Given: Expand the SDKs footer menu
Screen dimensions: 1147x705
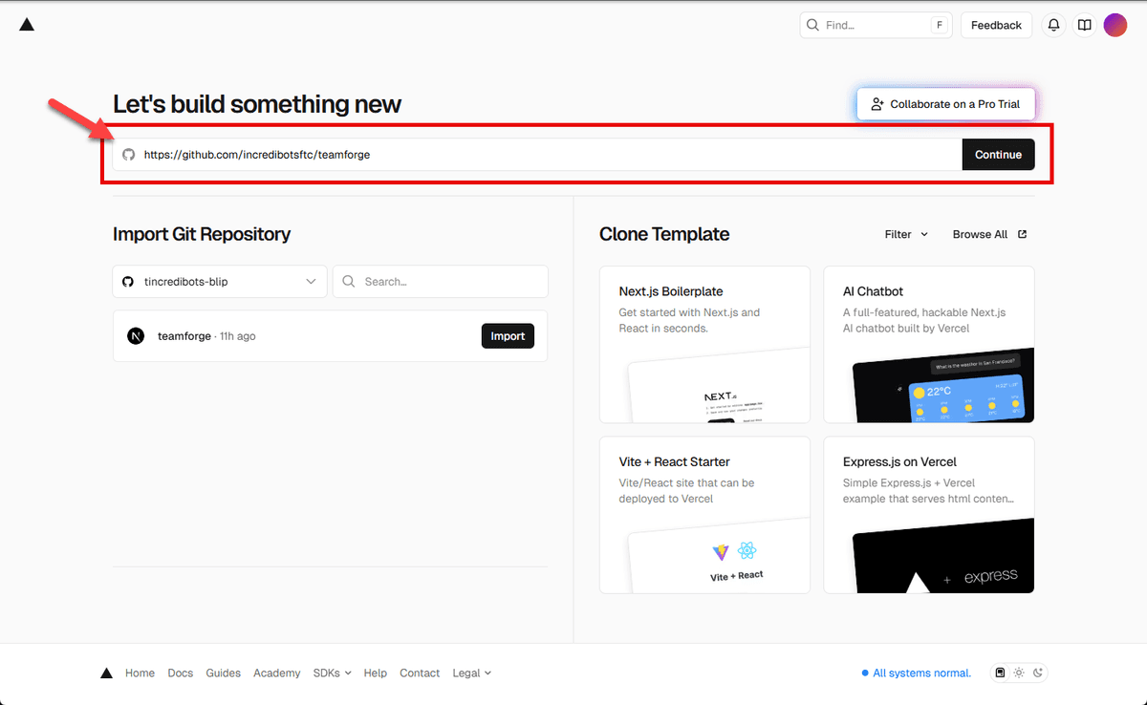Looking at the screenshot, I should (332, 673).
